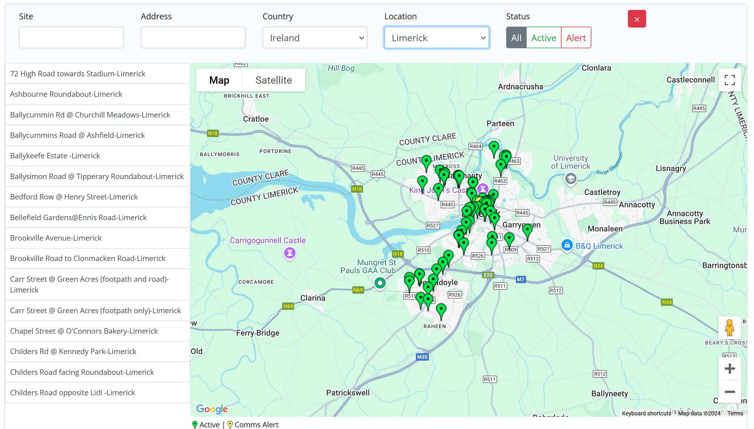Click the Mungret St Pauls GAA Club marker
Image resolution: width=754 pixels, height=429 pixels.
[x=380, y=283]
